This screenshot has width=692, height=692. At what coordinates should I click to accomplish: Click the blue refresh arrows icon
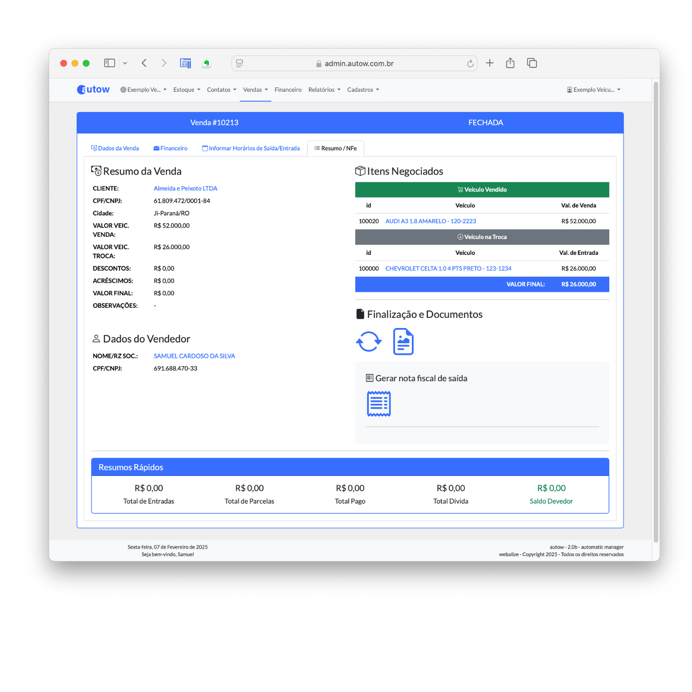(x=368, y=342)
